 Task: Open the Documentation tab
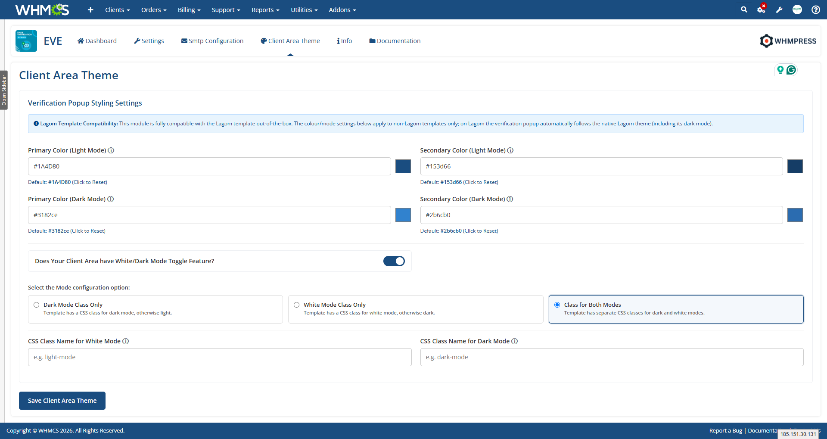pos(395,41)
